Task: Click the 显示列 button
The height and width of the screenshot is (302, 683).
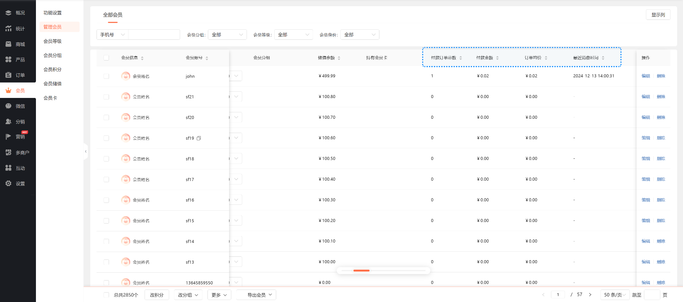Action: tap(658, 15)
